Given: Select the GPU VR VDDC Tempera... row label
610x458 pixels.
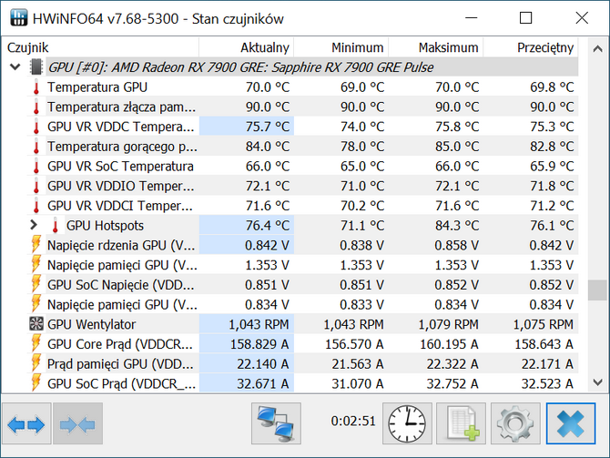Looking at the screenshot, I should (120, 127).
